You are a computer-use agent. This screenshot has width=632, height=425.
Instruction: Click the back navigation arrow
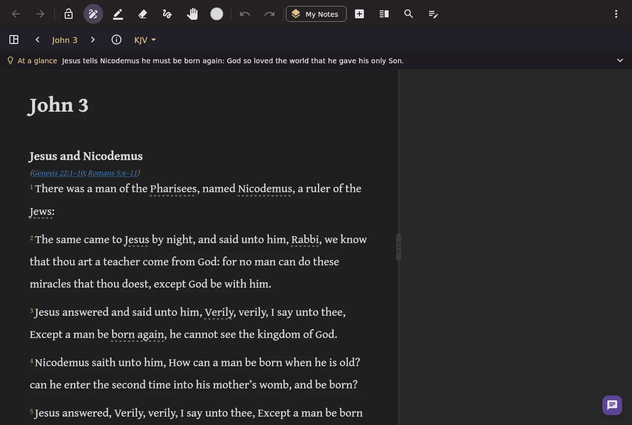16,14
